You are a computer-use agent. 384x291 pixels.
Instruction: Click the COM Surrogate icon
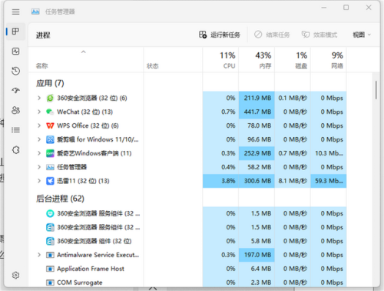[x=50, y=283]
